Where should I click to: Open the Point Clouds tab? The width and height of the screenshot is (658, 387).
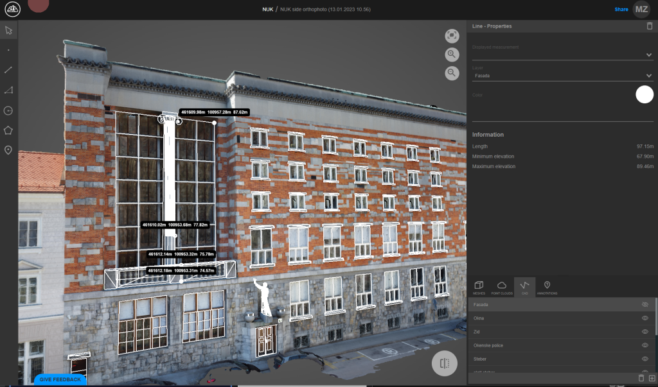(502, 287)
